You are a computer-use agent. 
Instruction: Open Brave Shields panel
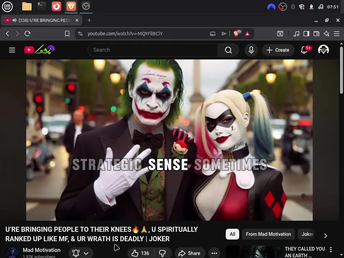tap(237, 33)
